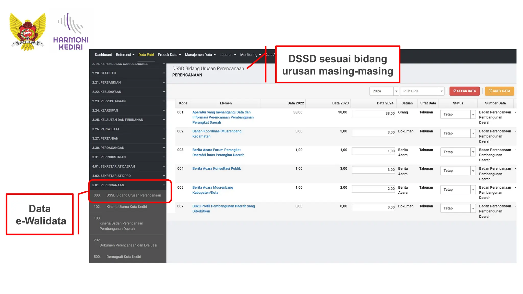The width and height of the screenshot is (523, 294).
Task: Select DSSD Bidang Urusan Perencanaan item
Action: 134,195
